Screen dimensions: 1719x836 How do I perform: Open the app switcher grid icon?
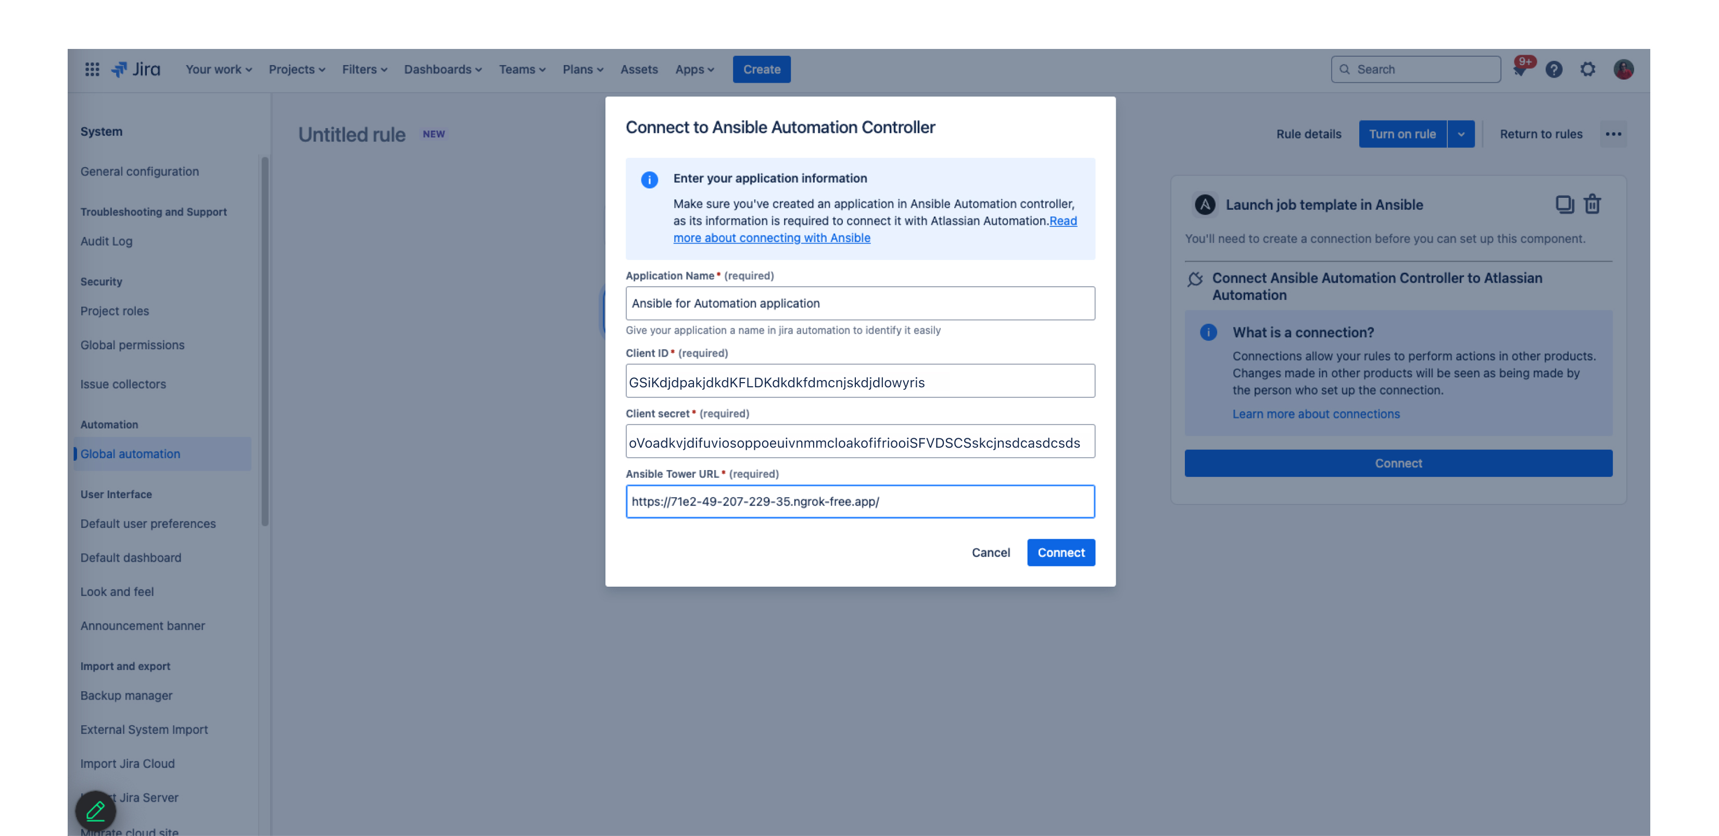[x=92, y=69]
